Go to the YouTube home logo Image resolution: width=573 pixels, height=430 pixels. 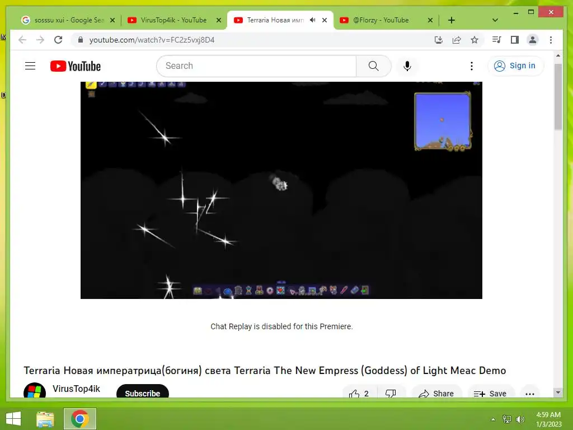[76, 66]
